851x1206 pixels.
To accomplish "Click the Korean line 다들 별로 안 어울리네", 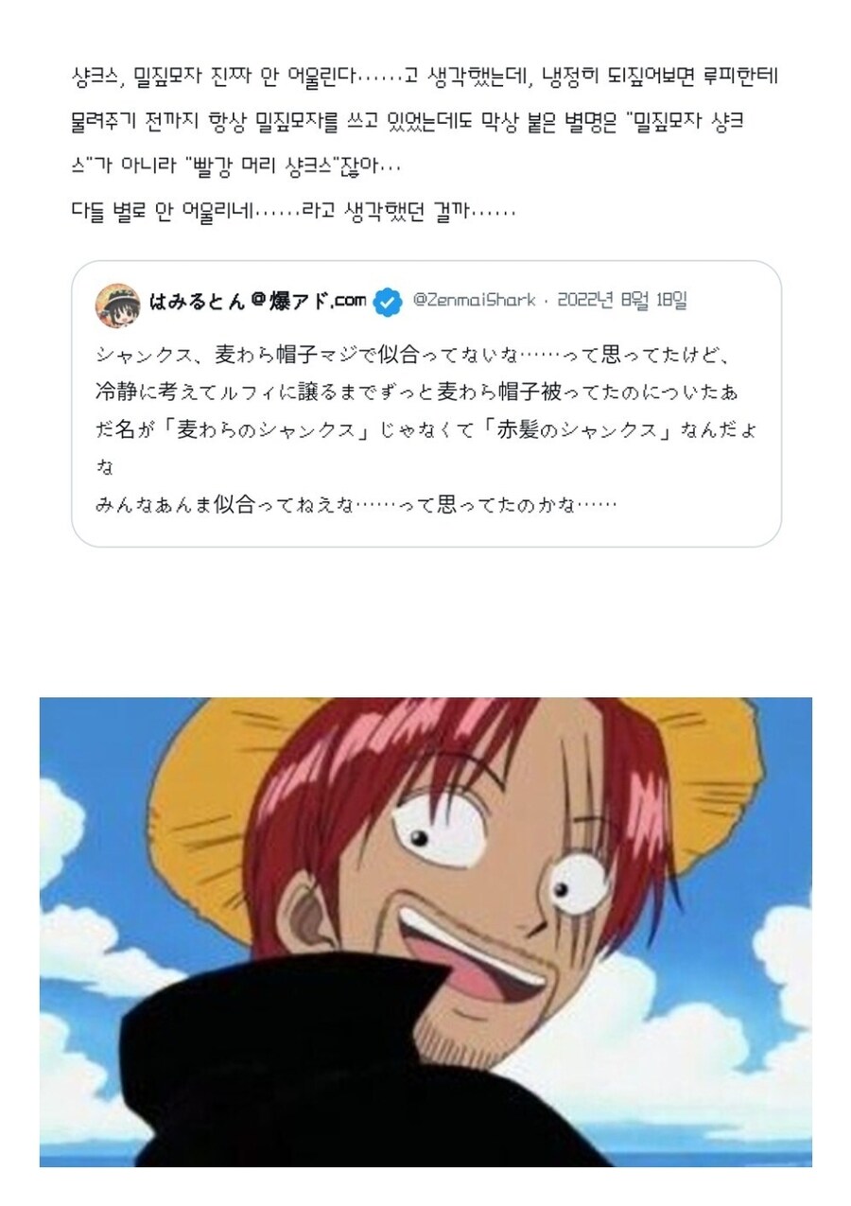I will click(294, 209).
